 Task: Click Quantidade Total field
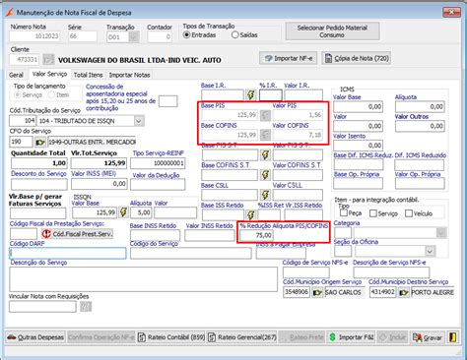[x=38, y=163]
